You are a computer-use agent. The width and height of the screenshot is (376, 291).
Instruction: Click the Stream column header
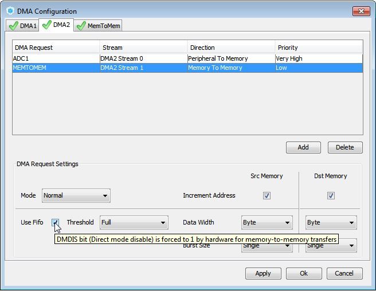[143, 48]
